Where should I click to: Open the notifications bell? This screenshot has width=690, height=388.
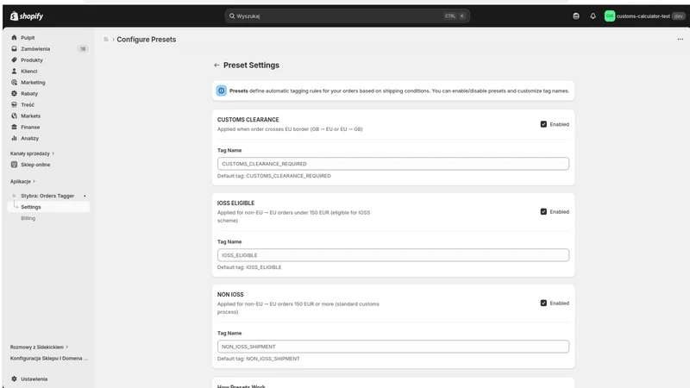click(593, 16)
